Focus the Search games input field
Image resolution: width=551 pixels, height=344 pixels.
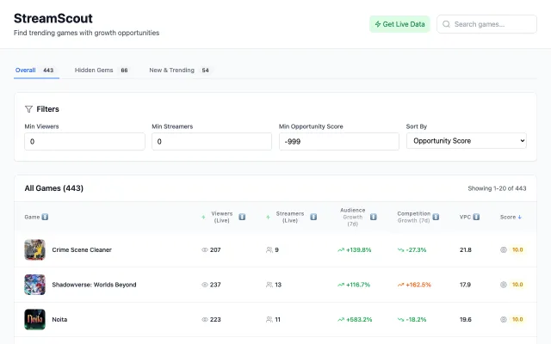[x=486, y=24]
